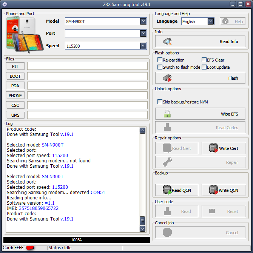Click the Cancel job octagon icon
This screenshot has height=253, width=253.
coord(167,232)
